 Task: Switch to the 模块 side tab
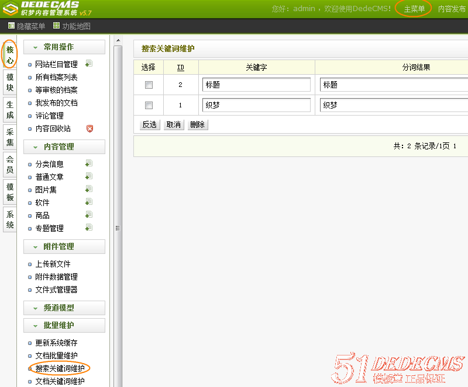(10, 82)
